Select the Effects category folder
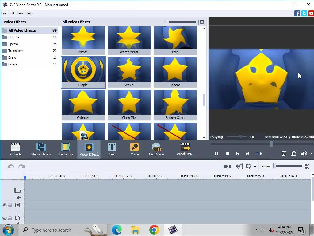This screenshot has height=236, width=314. pos(29,37)
